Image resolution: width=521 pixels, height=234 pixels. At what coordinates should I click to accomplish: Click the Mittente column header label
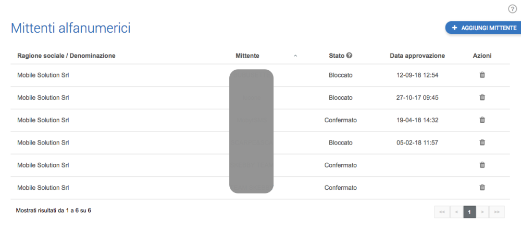(247, 56)
